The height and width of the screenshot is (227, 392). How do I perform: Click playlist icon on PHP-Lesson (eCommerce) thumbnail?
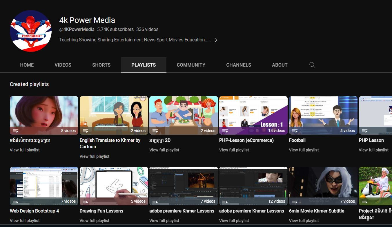225,131
